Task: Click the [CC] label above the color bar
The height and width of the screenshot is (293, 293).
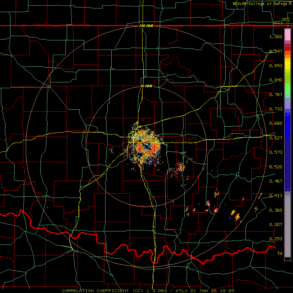Action: [278, 22]
